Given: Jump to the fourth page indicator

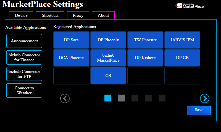Looking at the screenshot, I should point(148,98).
